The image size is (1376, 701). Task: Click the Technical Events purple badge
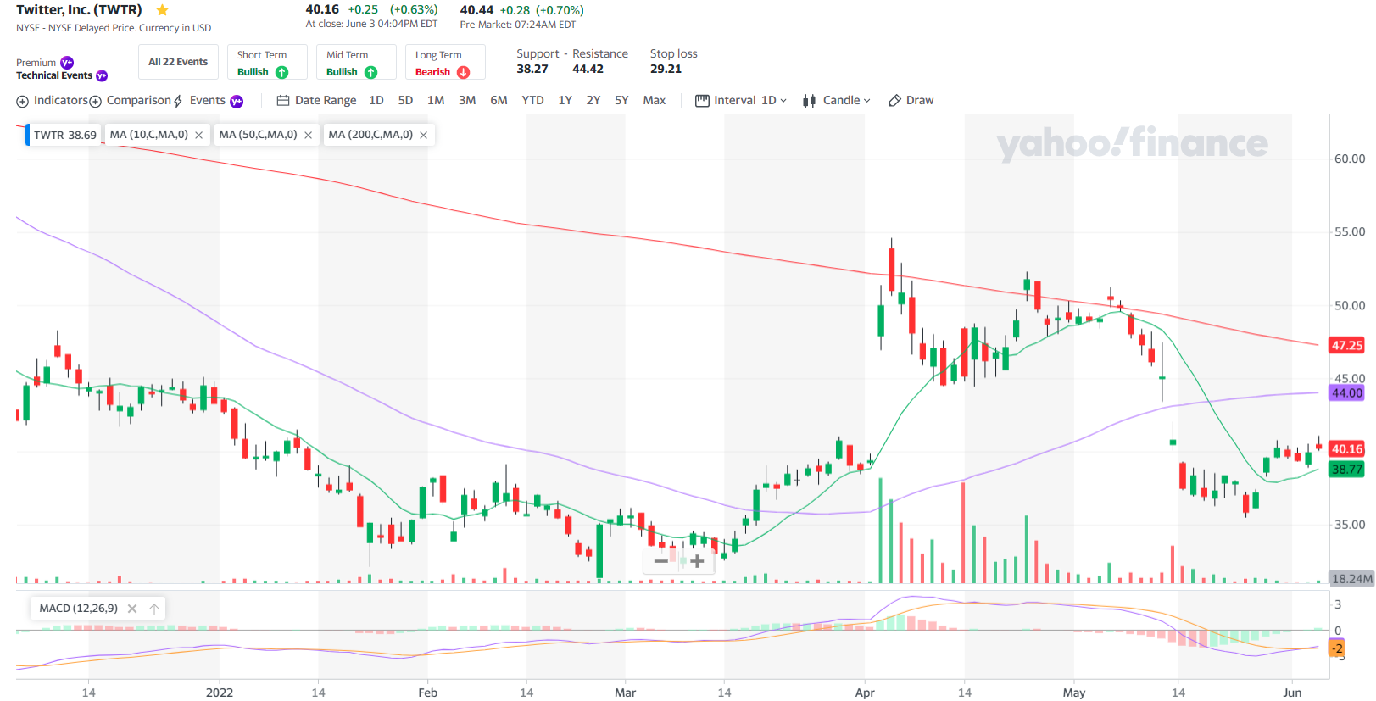(x=102, y=75)
